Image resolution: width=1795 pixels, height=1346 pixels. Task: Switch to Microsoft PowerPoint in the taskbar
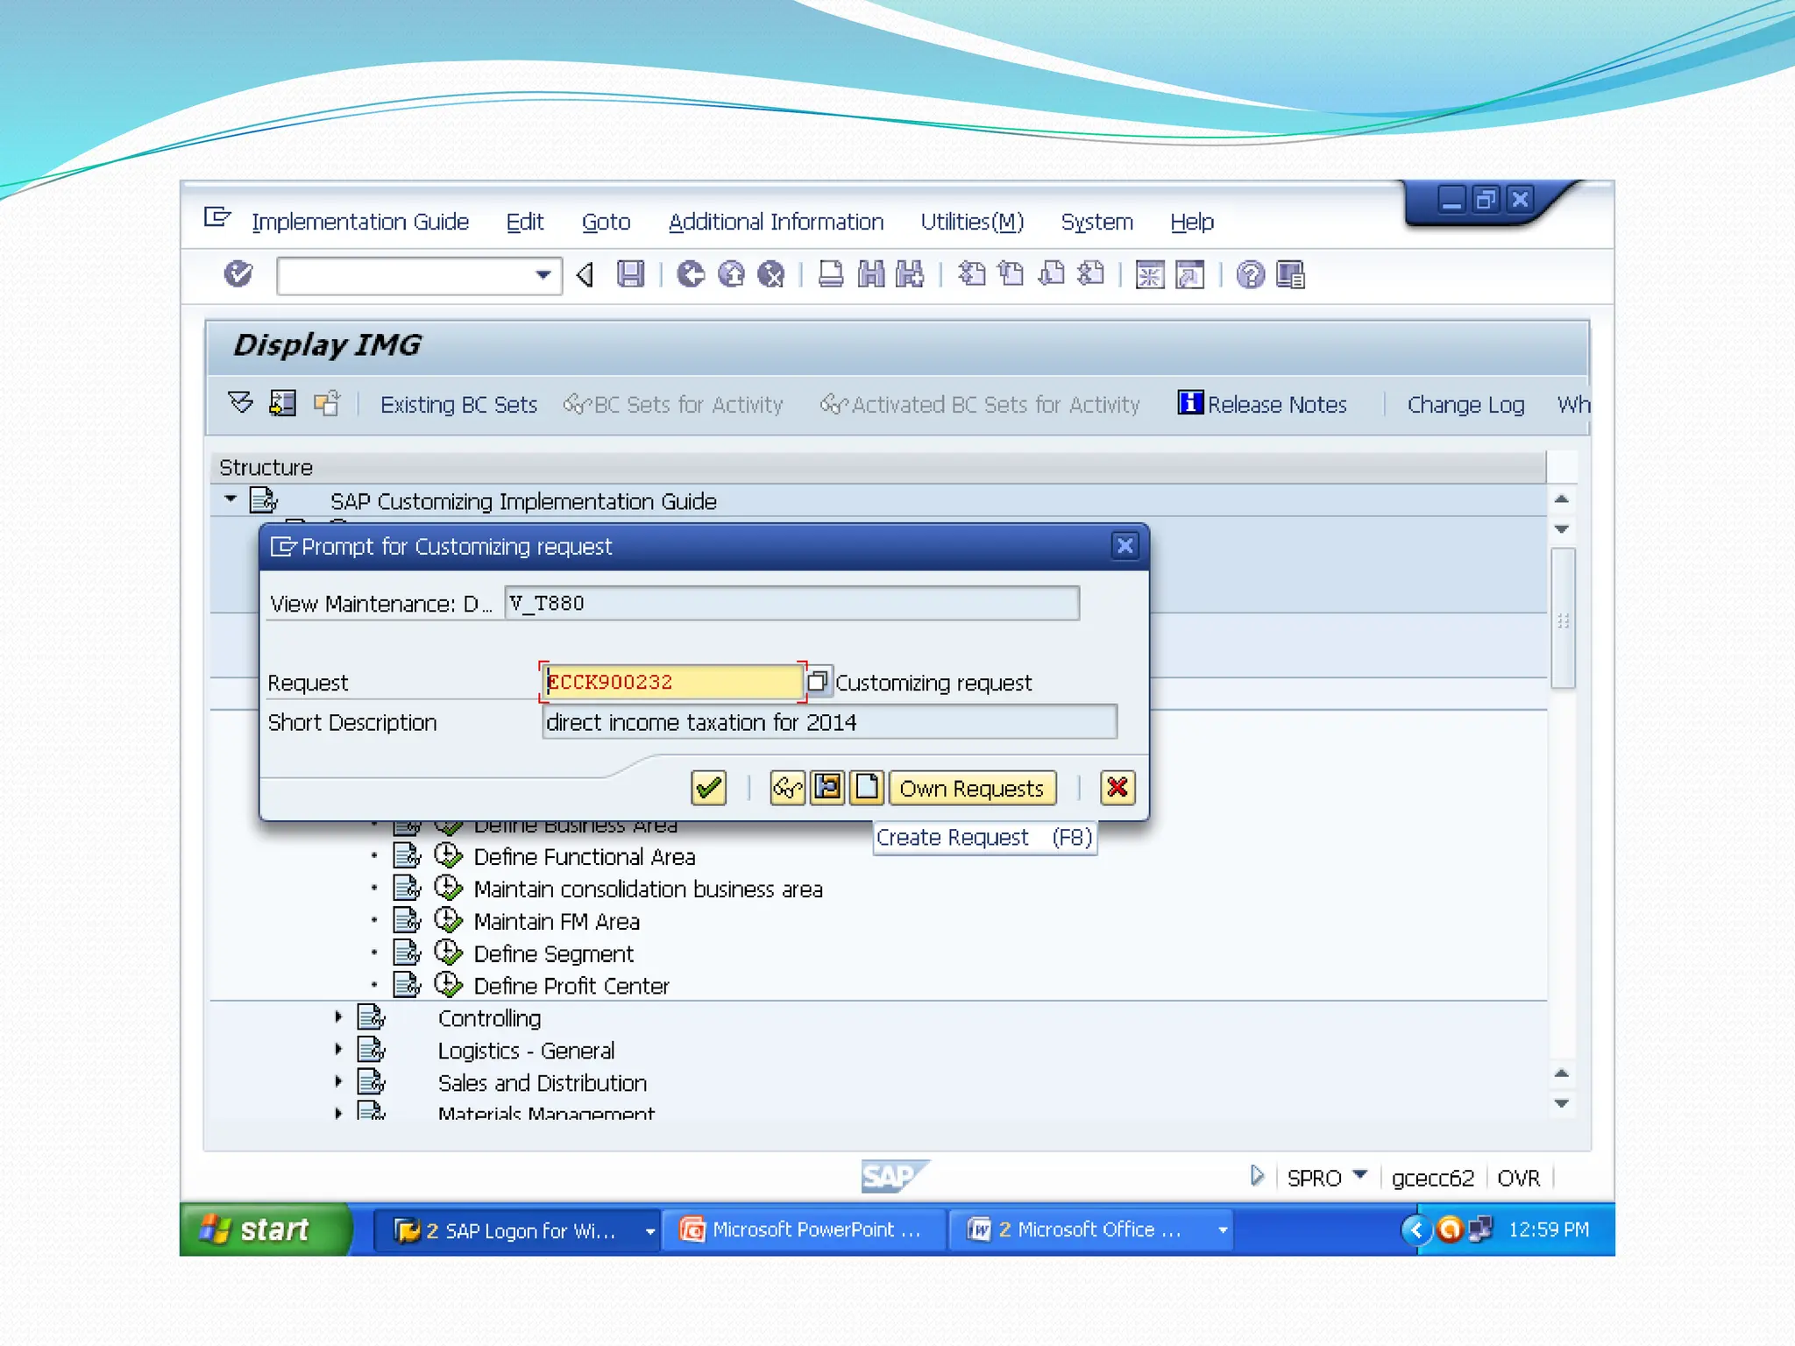(x=804, y=1229)
